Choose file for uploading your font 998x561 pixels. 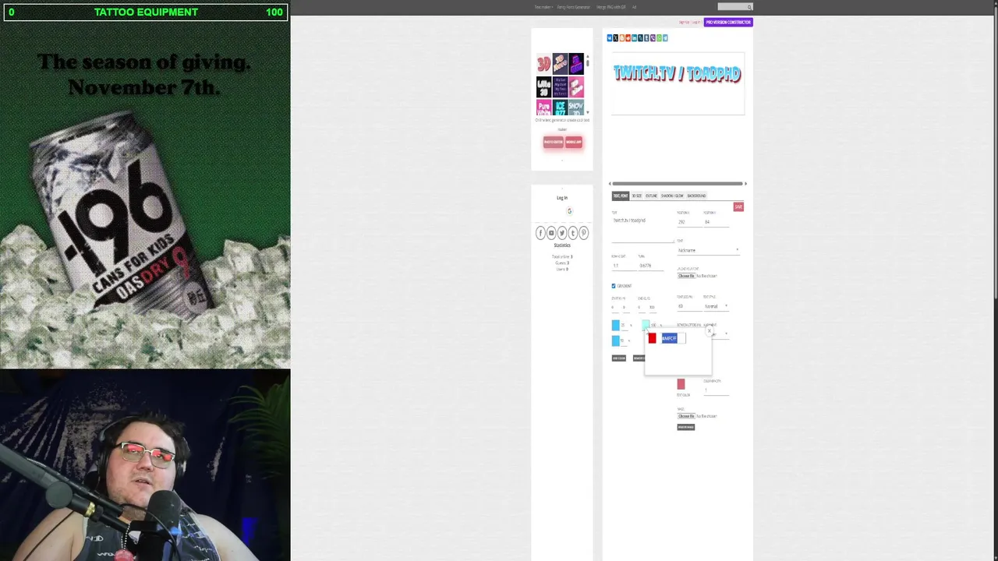686,276
